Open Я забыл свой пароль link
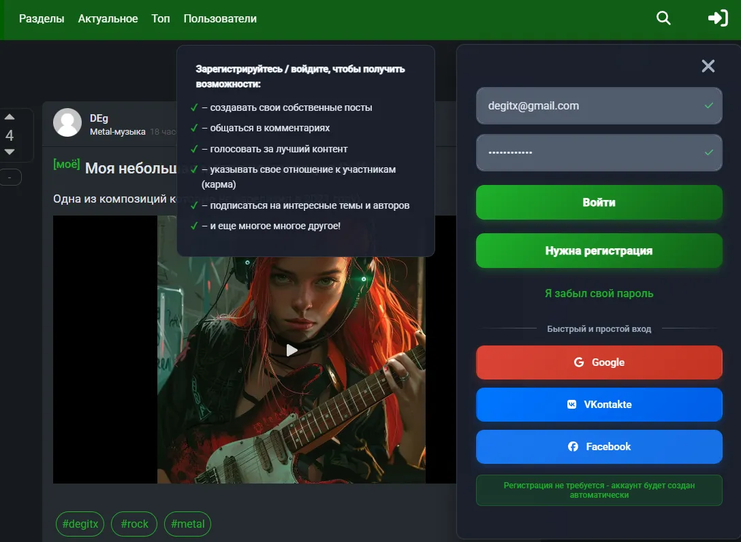741x542 pixels. (x=599, y=293)
